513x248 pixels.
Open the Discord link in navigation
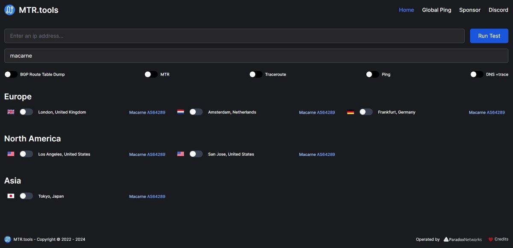coord(498,10)
